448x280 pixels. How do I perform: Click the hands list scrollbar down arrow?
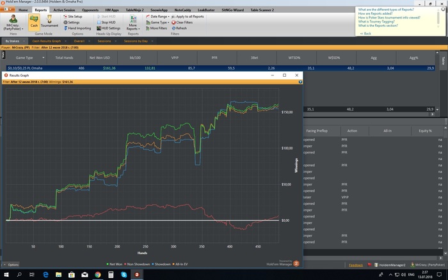click(x=445, y=253)
